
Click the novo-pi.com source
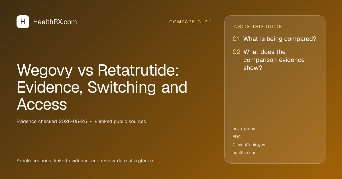[245, 129]
